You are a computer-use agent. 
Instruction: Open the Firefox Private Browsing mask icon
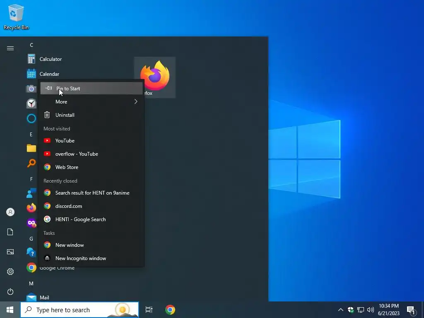coord(31,222)
